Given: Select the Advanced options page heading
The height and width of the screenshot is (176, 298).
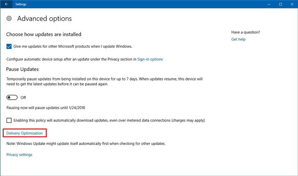Looking at the screenshot, I should point(45,19).
